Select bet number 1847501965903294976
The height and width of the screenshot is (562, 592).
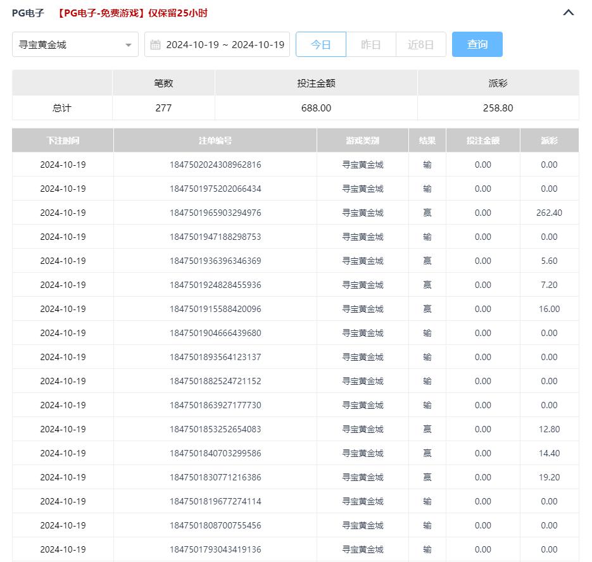pyautogui.click(x=215, y=213)
